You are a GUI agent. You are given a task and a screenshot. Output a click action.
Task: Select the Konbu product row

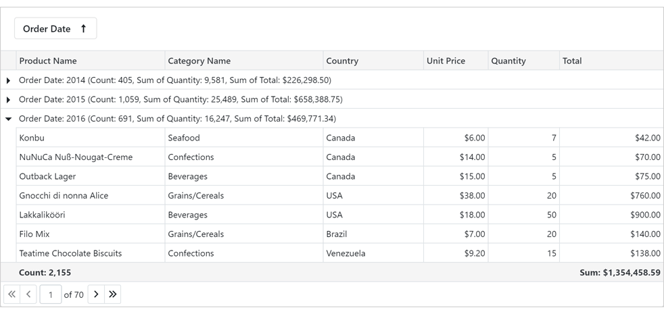[x=32, y=138]
